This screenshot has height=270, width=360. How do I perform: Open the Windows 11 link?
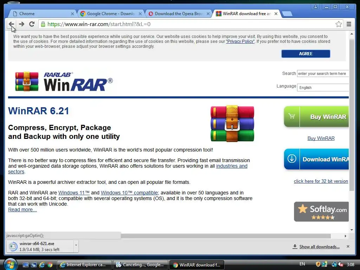(x=74, y=193)
